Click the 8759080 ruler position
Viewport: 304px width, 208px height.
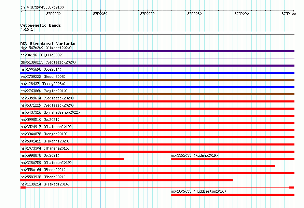click(x=194, y=14)
